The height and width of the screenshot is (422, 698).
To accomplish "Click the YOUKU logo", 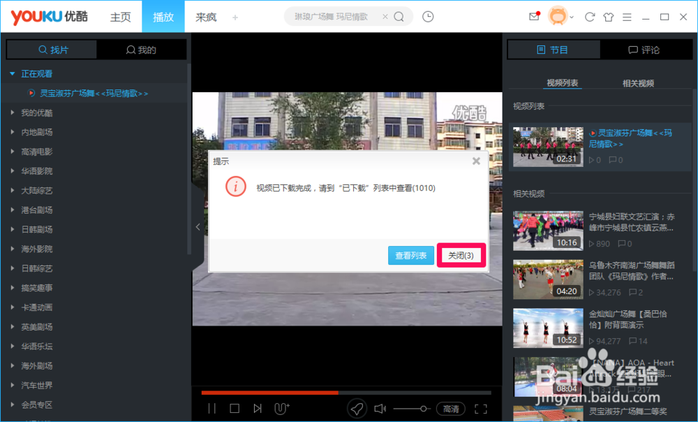I will [49, 17].
